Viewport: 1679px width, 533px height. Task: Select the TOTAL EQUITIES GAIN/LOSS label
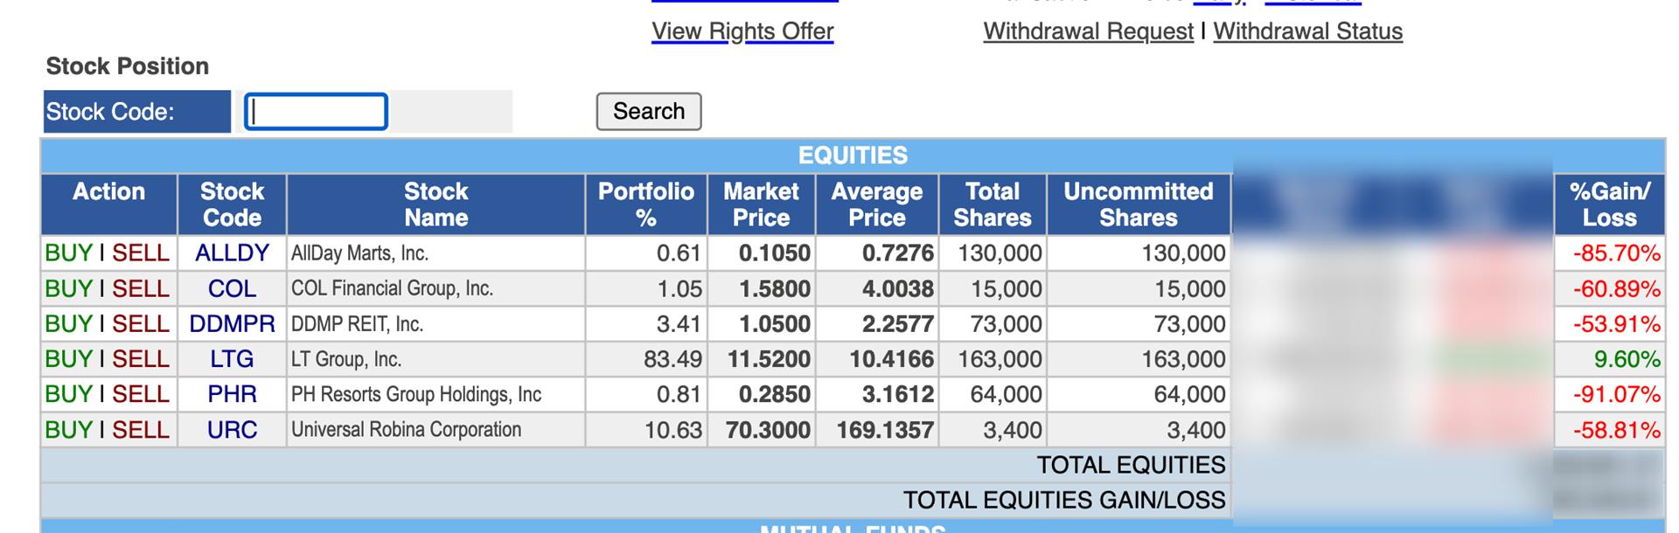pos(1064,500)
